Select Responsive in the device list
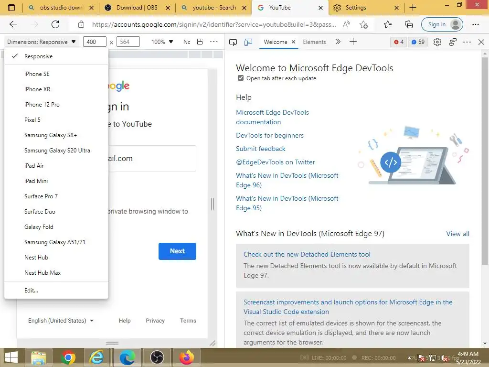 click(56, 56)
